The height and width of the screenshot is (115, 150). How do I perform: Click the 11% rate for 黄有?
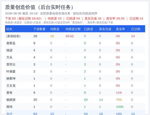(x=119, y=93)
